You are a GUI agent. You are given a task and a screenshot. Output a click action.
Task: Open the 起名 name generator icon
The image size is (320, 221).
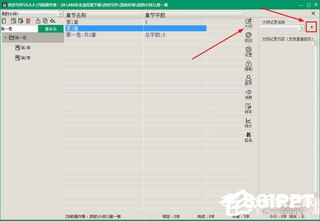coord(248,137)
